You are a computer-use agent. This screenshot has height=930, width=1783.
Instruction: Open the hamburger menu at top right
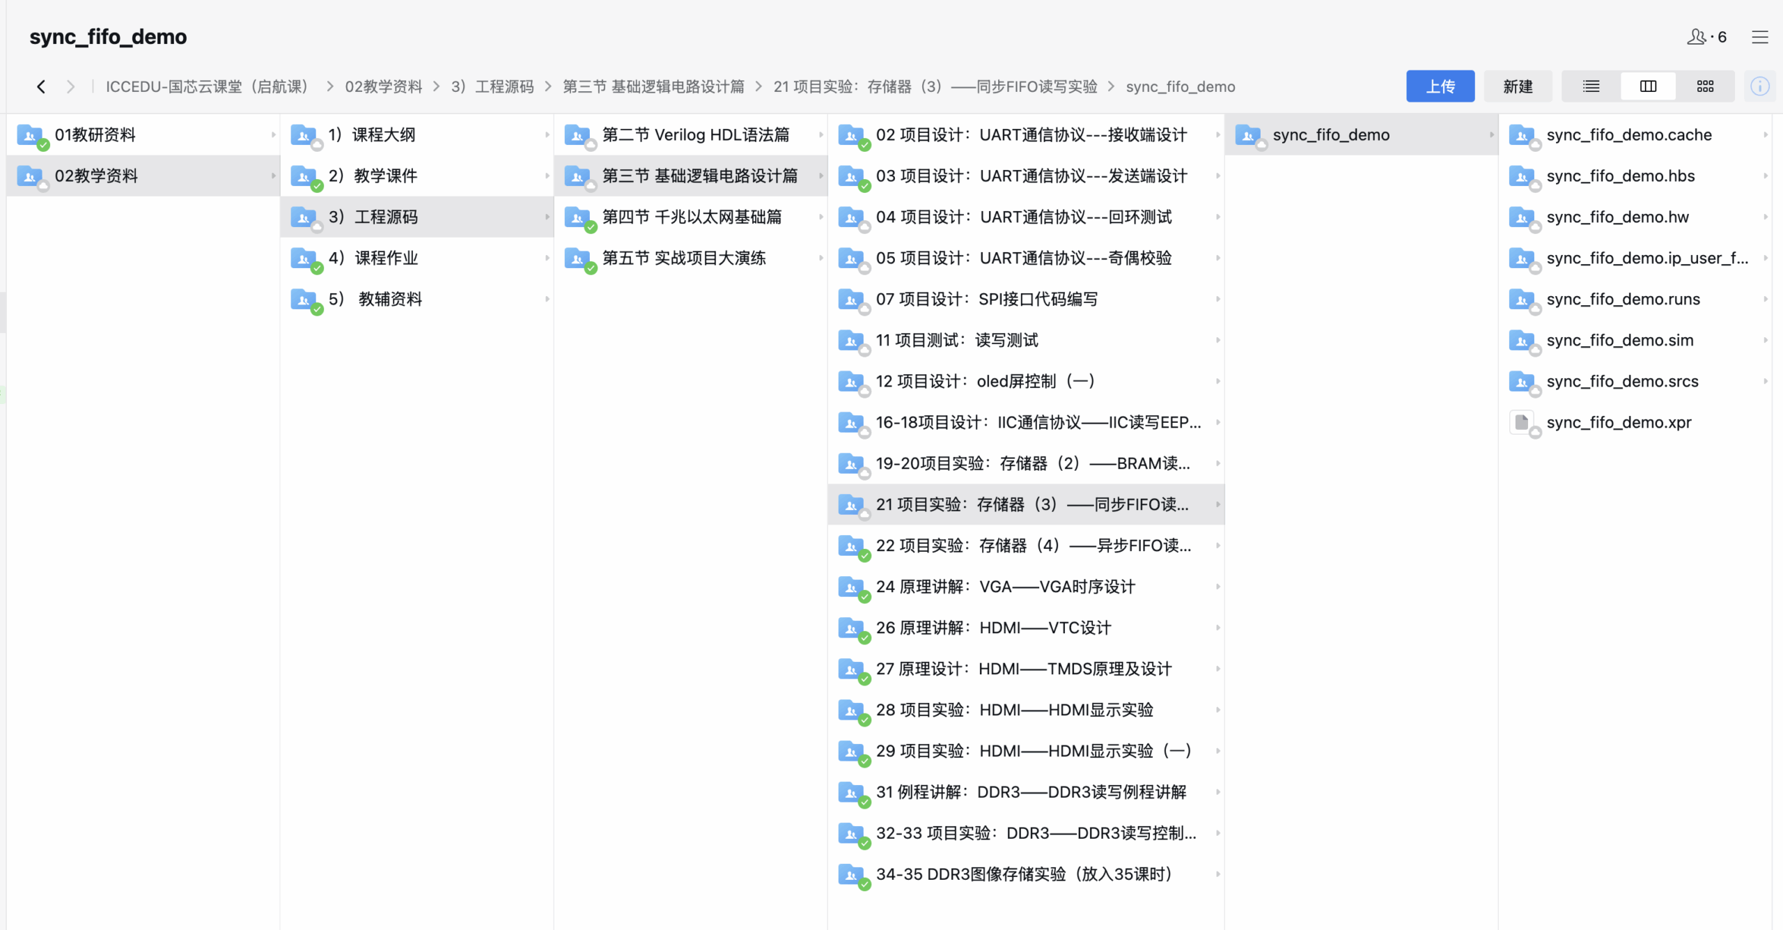point(1759,37)
